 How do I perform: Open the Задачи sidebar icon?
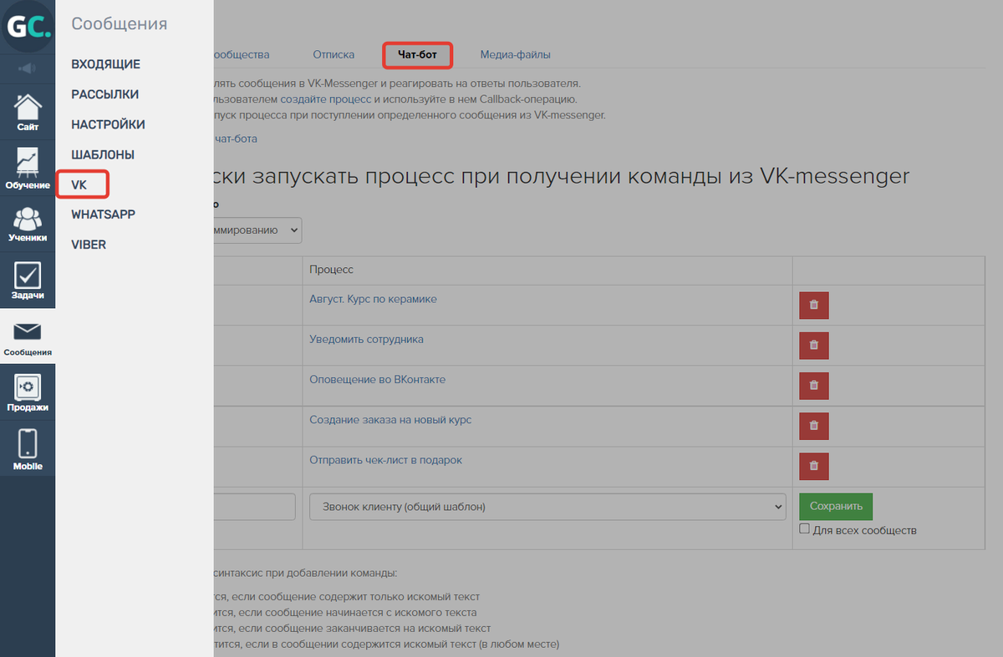pos(28,280)
